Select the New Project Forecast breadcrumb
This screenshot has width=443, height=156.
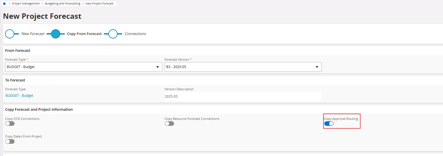pos(99,4)
